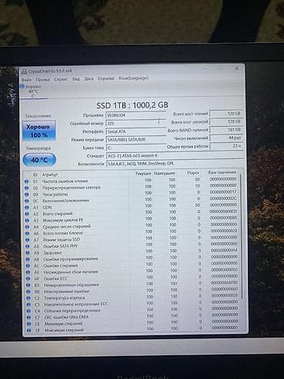Select the Температура корпуса attribute text

pos(64,298)
